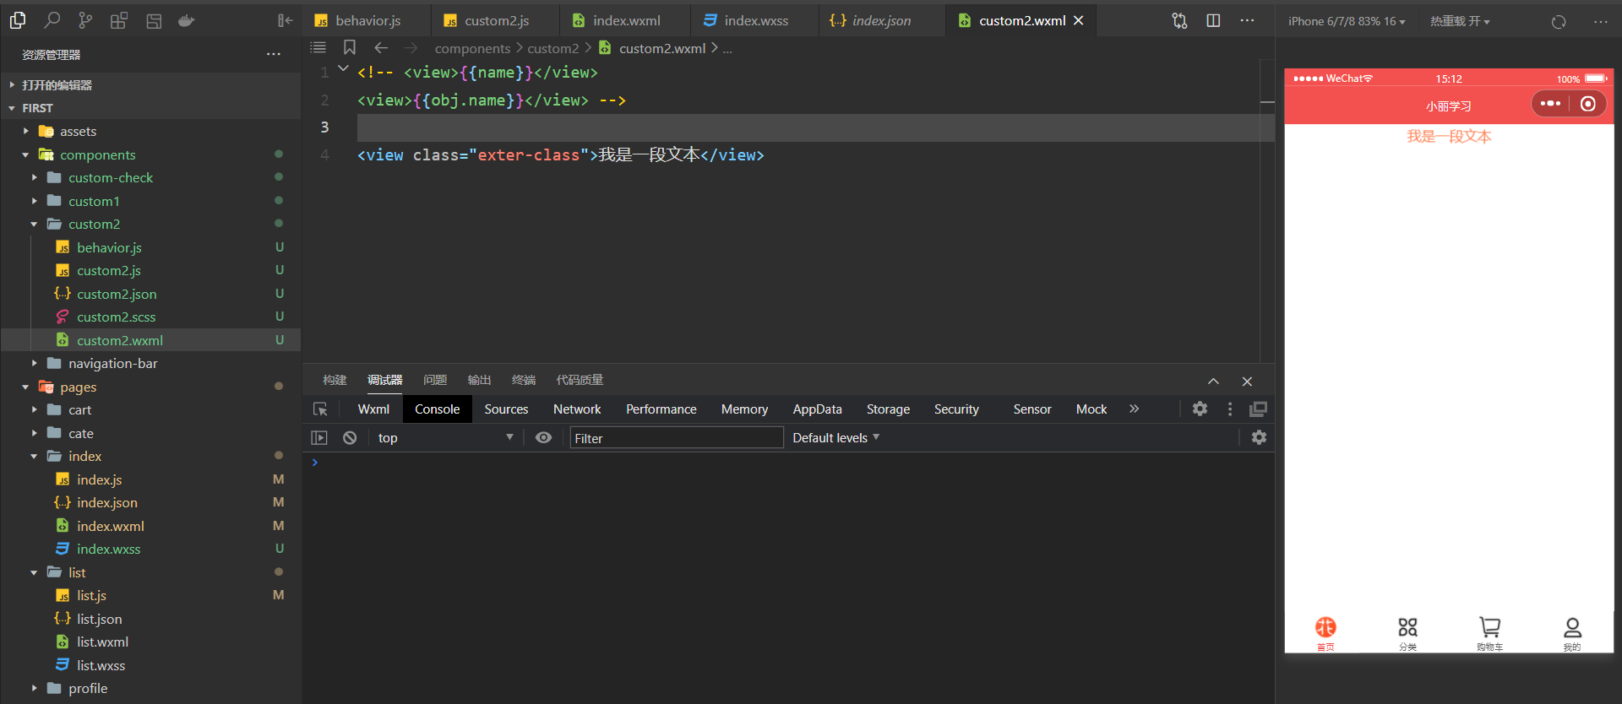Open the Sources debugger tab
The height and width of the screenshot is (704, 1622).
coord(506,409)
